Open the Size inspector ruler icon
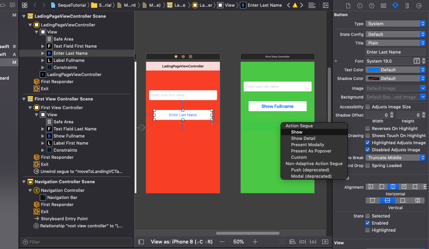This screenshot has height=249, width=429. tap(407, 6)
